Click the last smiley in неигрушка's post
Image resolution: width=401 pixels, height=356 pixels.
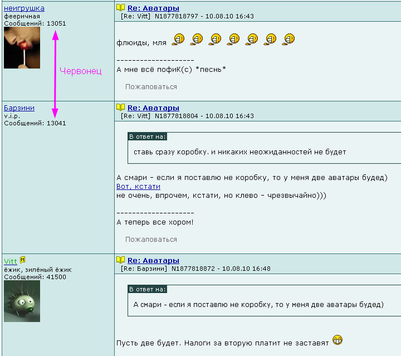coord(288,39)
